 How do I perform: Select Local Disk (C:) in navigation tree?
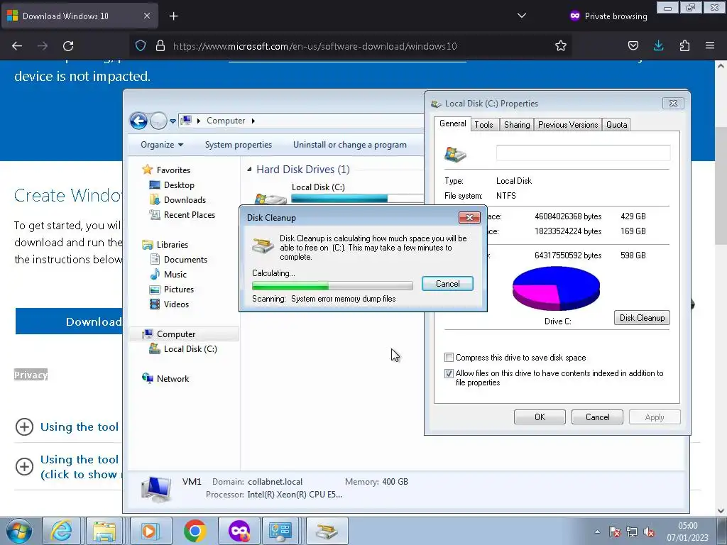click(190, 349)
